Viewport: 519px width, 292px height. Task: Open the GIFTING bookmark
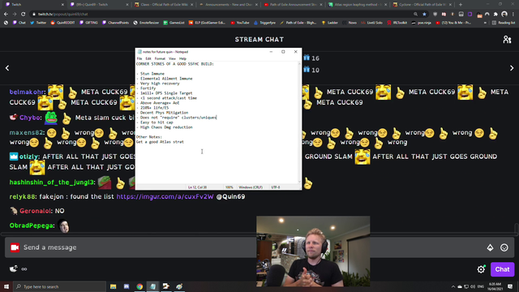point(88,23)
